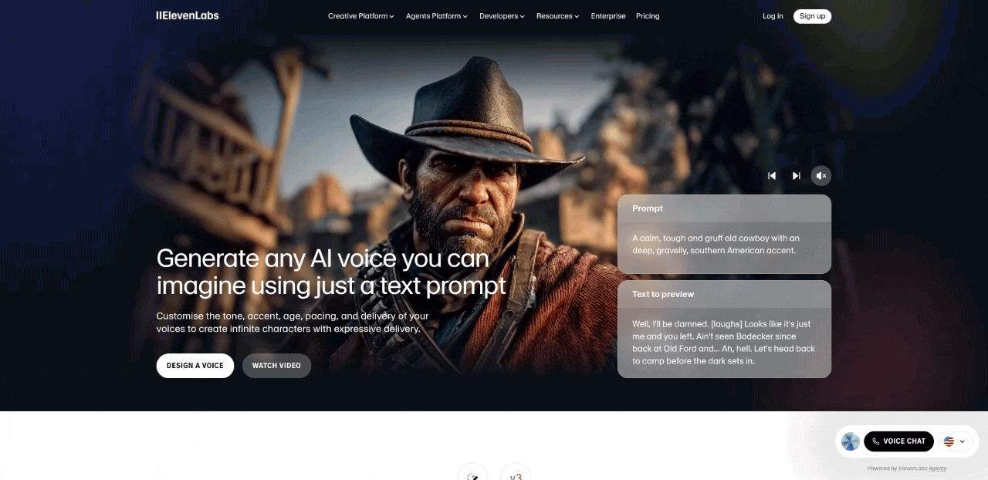This screenshot has width=988, height=480.
Task: Click the Text to preview box
Action: 724,329
